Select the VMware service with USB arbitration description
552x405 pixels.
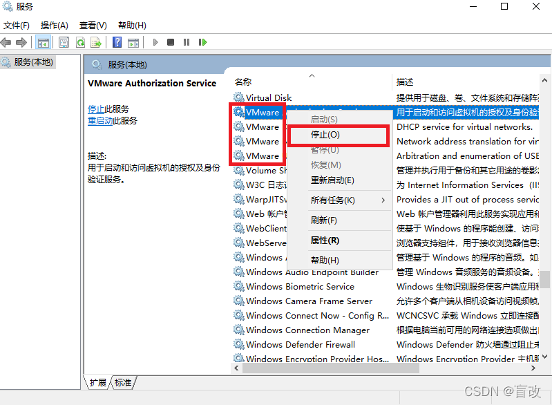pos(386,156)
